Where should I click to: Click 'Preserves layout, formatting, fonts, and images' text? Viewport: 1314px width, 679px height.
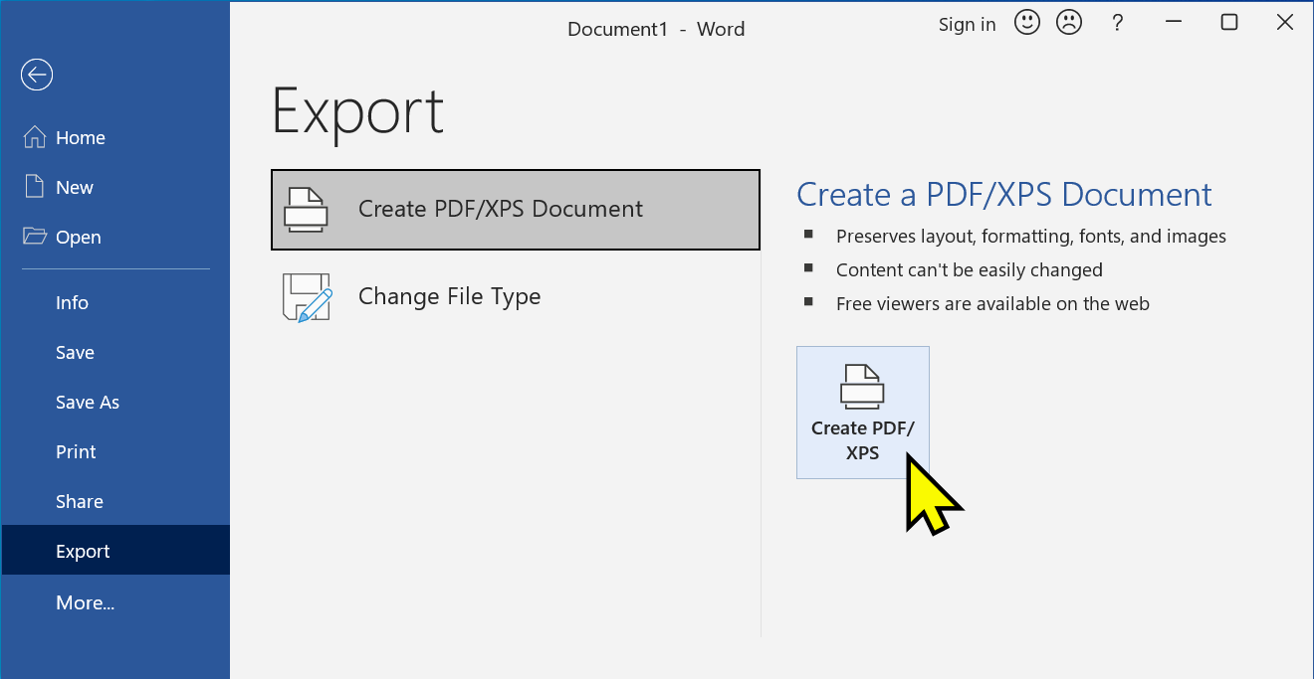coord(1031,237)
